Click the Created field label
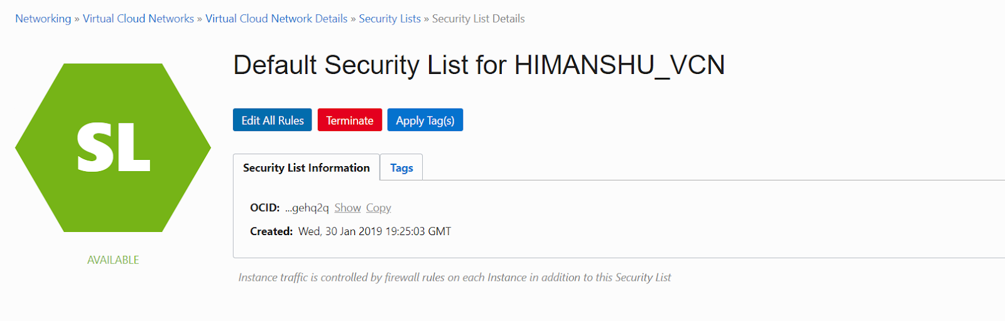The width and height of the screenshot is (1005, 321). coord(271,231)
